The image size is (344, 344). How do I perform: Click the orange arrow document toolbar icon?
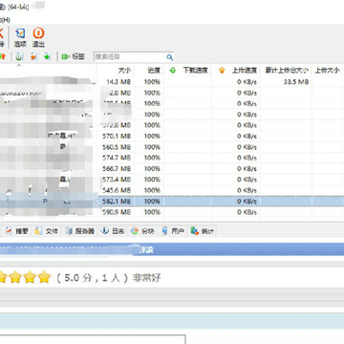[x=33, y=56]
